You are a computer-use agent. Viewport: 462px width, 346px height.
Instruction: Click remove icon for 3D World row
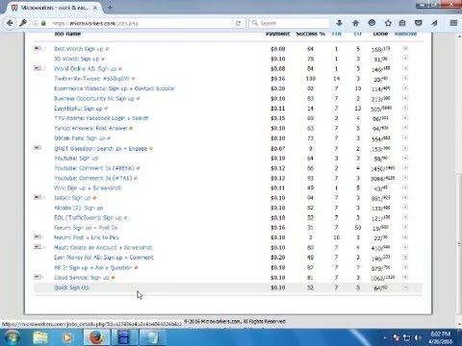405,59
